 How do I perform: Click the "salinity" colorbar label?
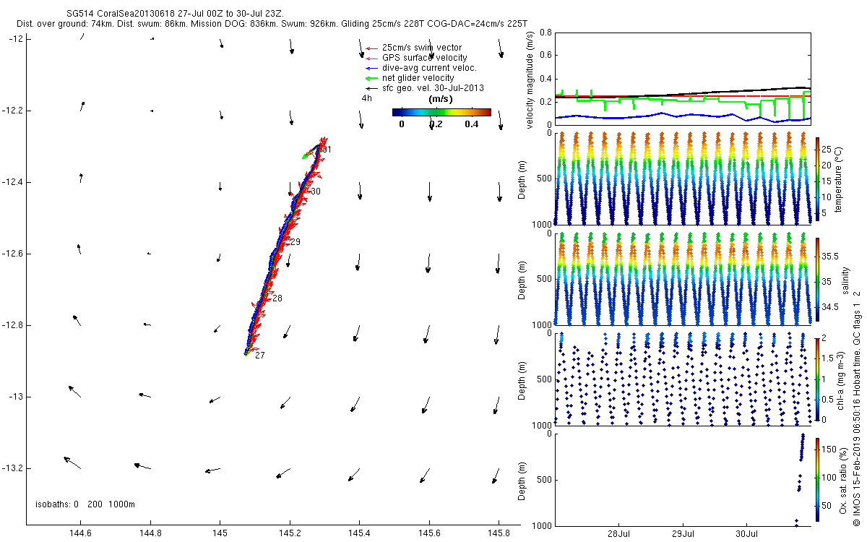pyautogui.click(x=845, y=280)
